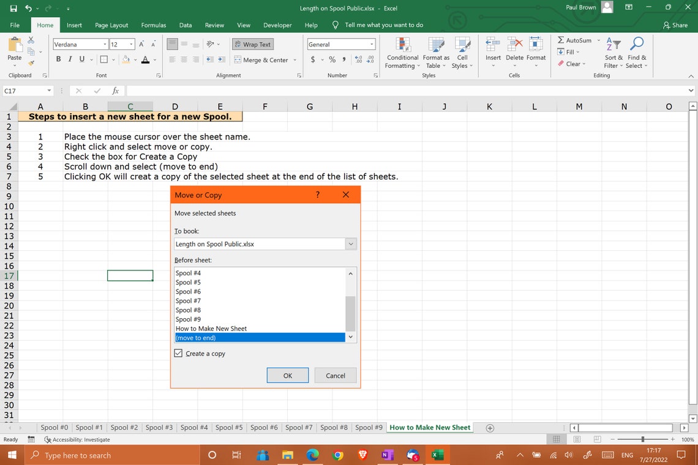Switch to the Formulas ribbon tab
The width and height of the screenshot is (698, 465).
(x=153, y=25)
